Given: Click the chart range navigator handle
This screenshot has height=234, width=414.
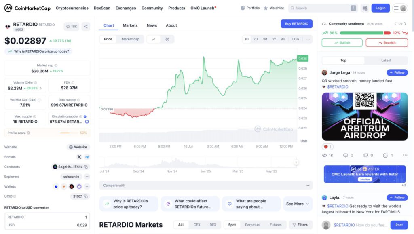Looking at the screenshot, I should pos(296,162).
